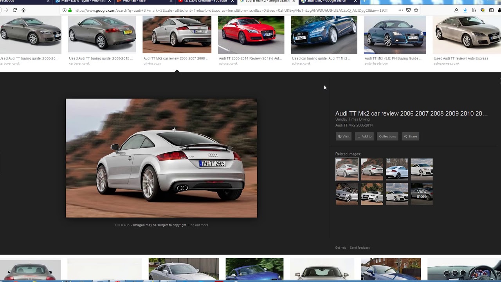This screenshot has width=501, height=282.
Task: Click the Send feedback link
Action: [360, 248]
